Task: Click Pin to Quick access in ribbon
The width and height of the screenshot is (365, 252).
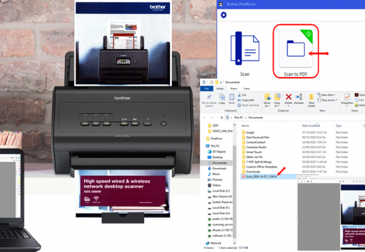Action: pyautogui.click(x=209, y=100)
